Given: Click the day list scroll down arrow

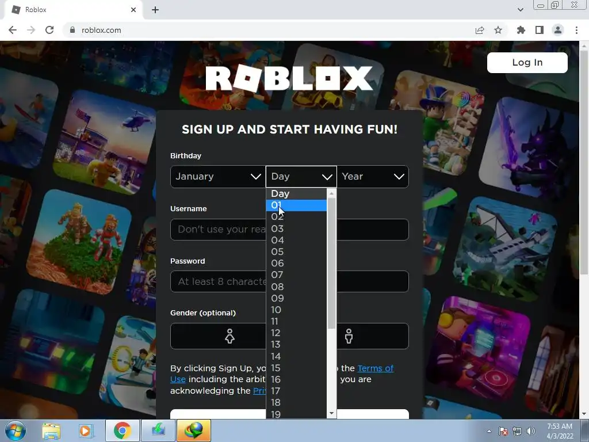Looking at the screenshot, I should 331,413.
